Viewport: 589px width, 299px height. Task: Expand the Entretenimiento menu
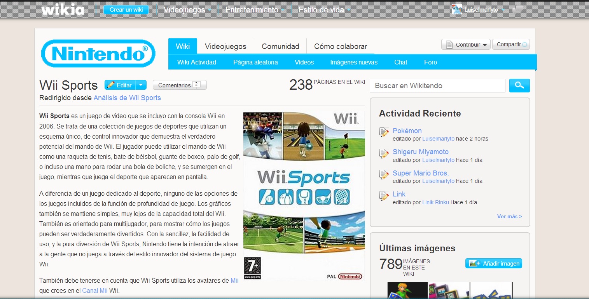[255, 10]
